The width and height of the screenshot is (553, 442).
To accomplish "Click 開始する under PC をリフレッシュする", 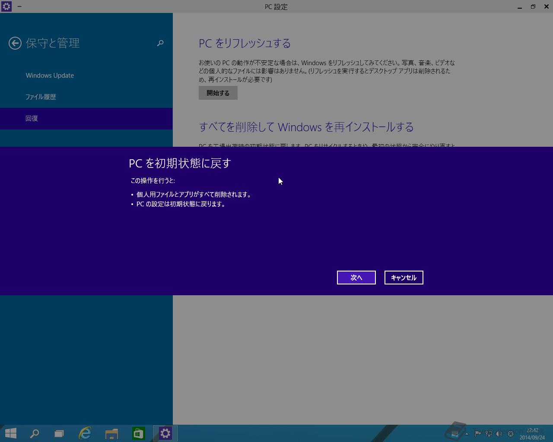I will tap(218, 93).
